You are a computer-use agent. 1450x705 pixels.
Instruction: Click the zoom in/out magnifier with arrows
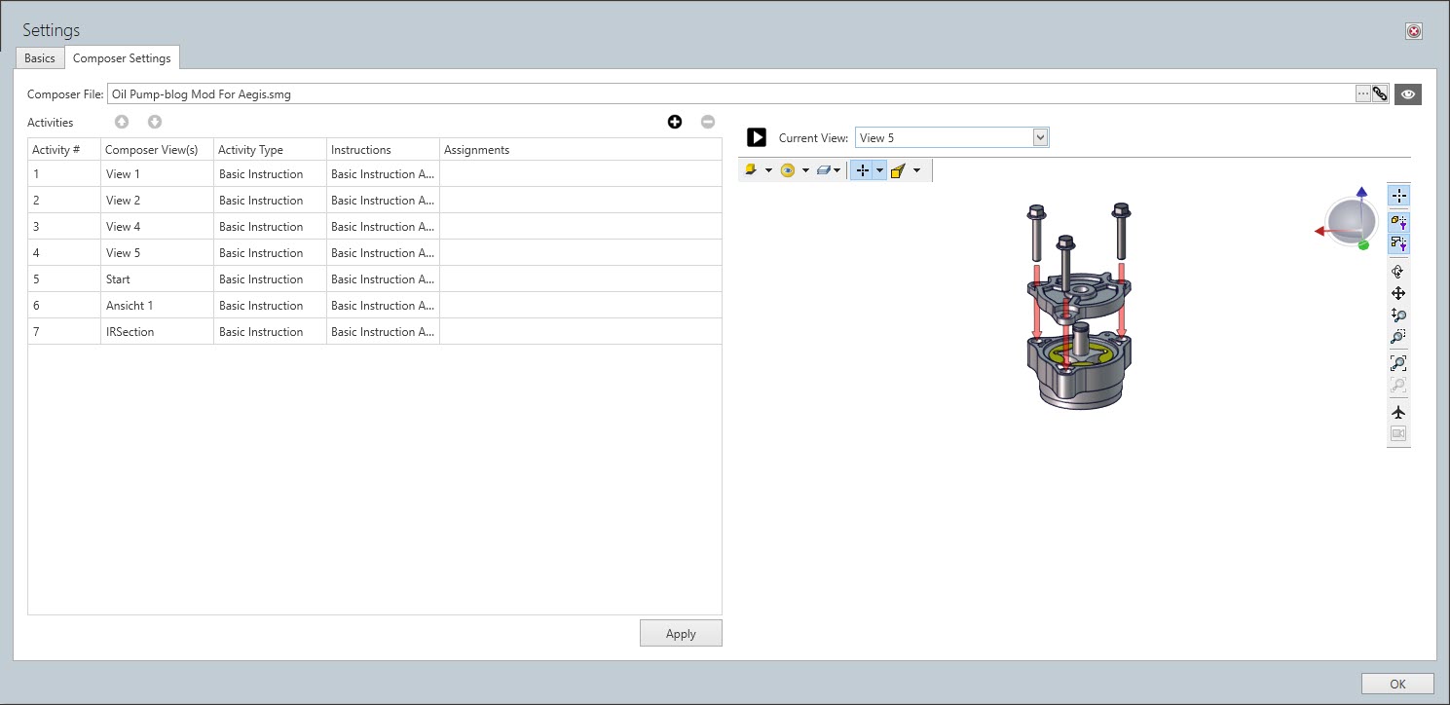pos(1398,315)
